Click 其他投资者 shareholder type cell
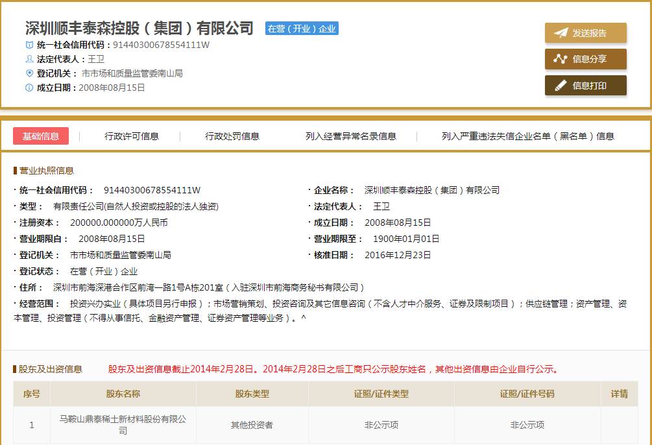 (x=252, y=425)
